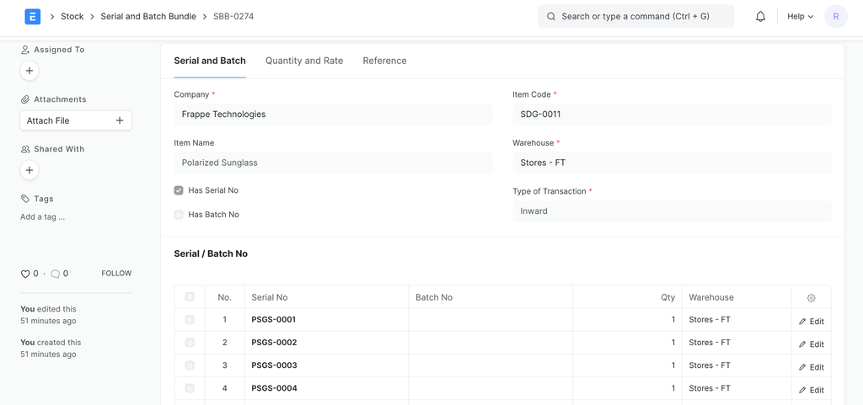Edit row with serial PSGS-0001
This screenshot has width=863, height=405.
point(811,321)
